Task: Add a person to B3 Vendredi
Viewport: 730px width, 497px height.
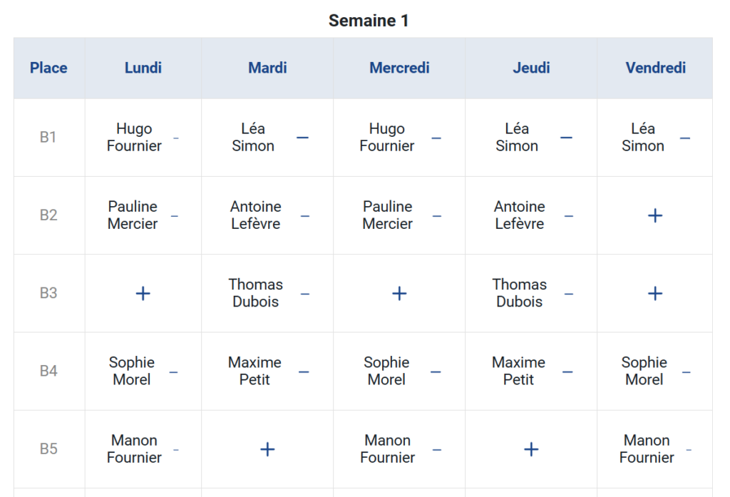Action: [654, 293]
